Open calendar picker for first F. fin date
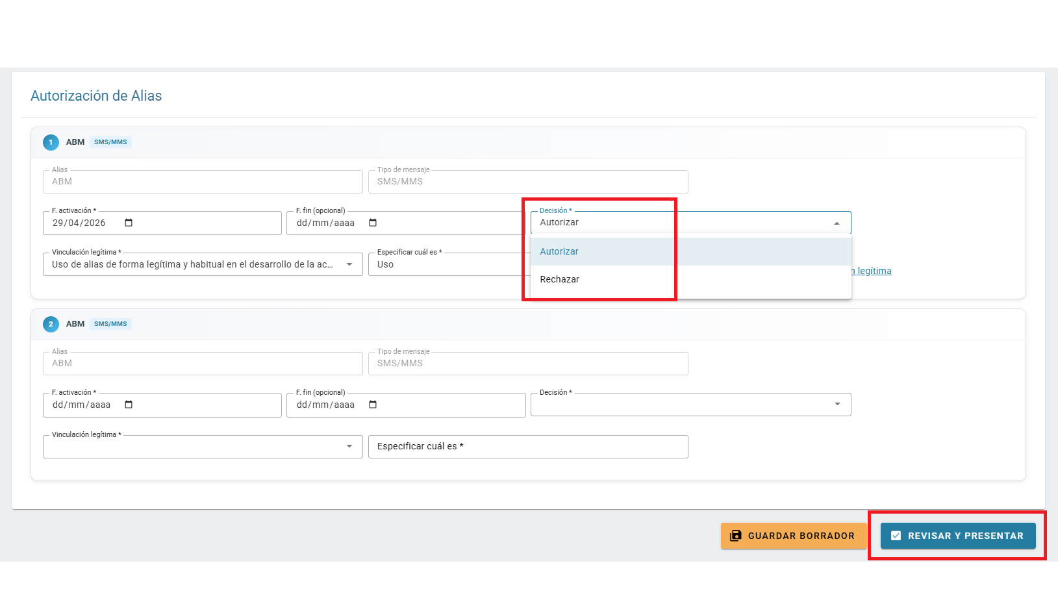This screenshot has height=600, width=1058. click(373, 223)
